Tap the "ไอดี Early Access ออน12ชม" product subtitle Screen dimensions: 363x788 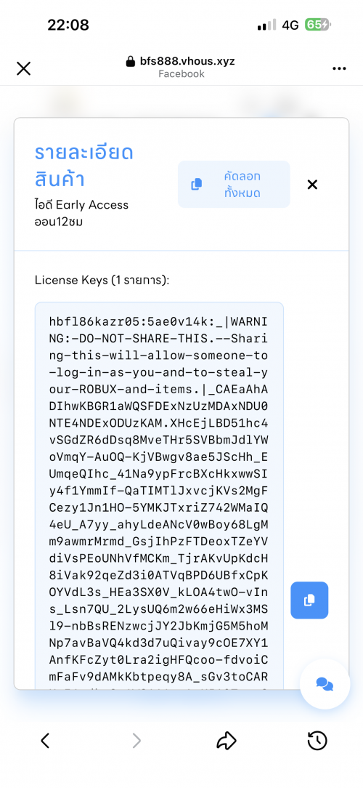81,212
